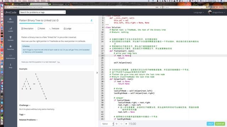This screenshot has width=227, height=127.
Task: Expand the Related Problems section
Action: point(28,120)
